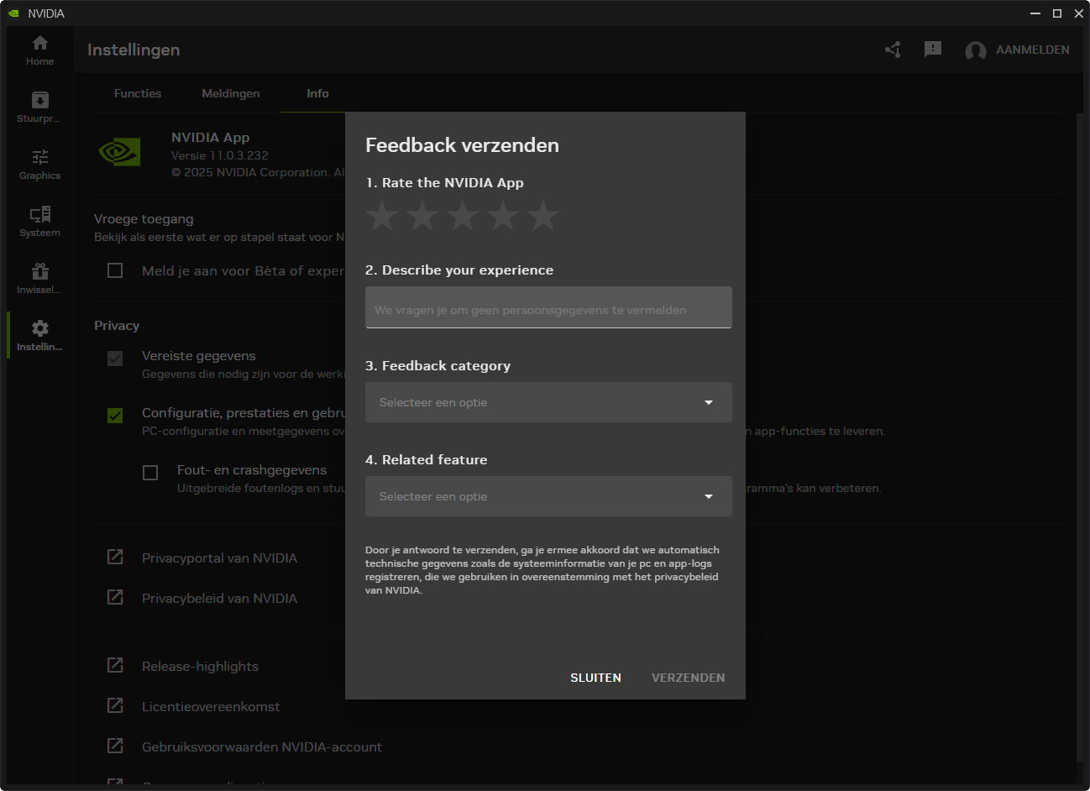1090x791 pixels.
Task: Toggle Configuratie, prestaties en gebruik checkbox
Action: pyautogui.click(x=115, y=416)
